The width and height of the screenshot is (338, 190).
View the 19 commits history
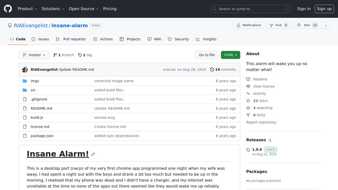223,70
